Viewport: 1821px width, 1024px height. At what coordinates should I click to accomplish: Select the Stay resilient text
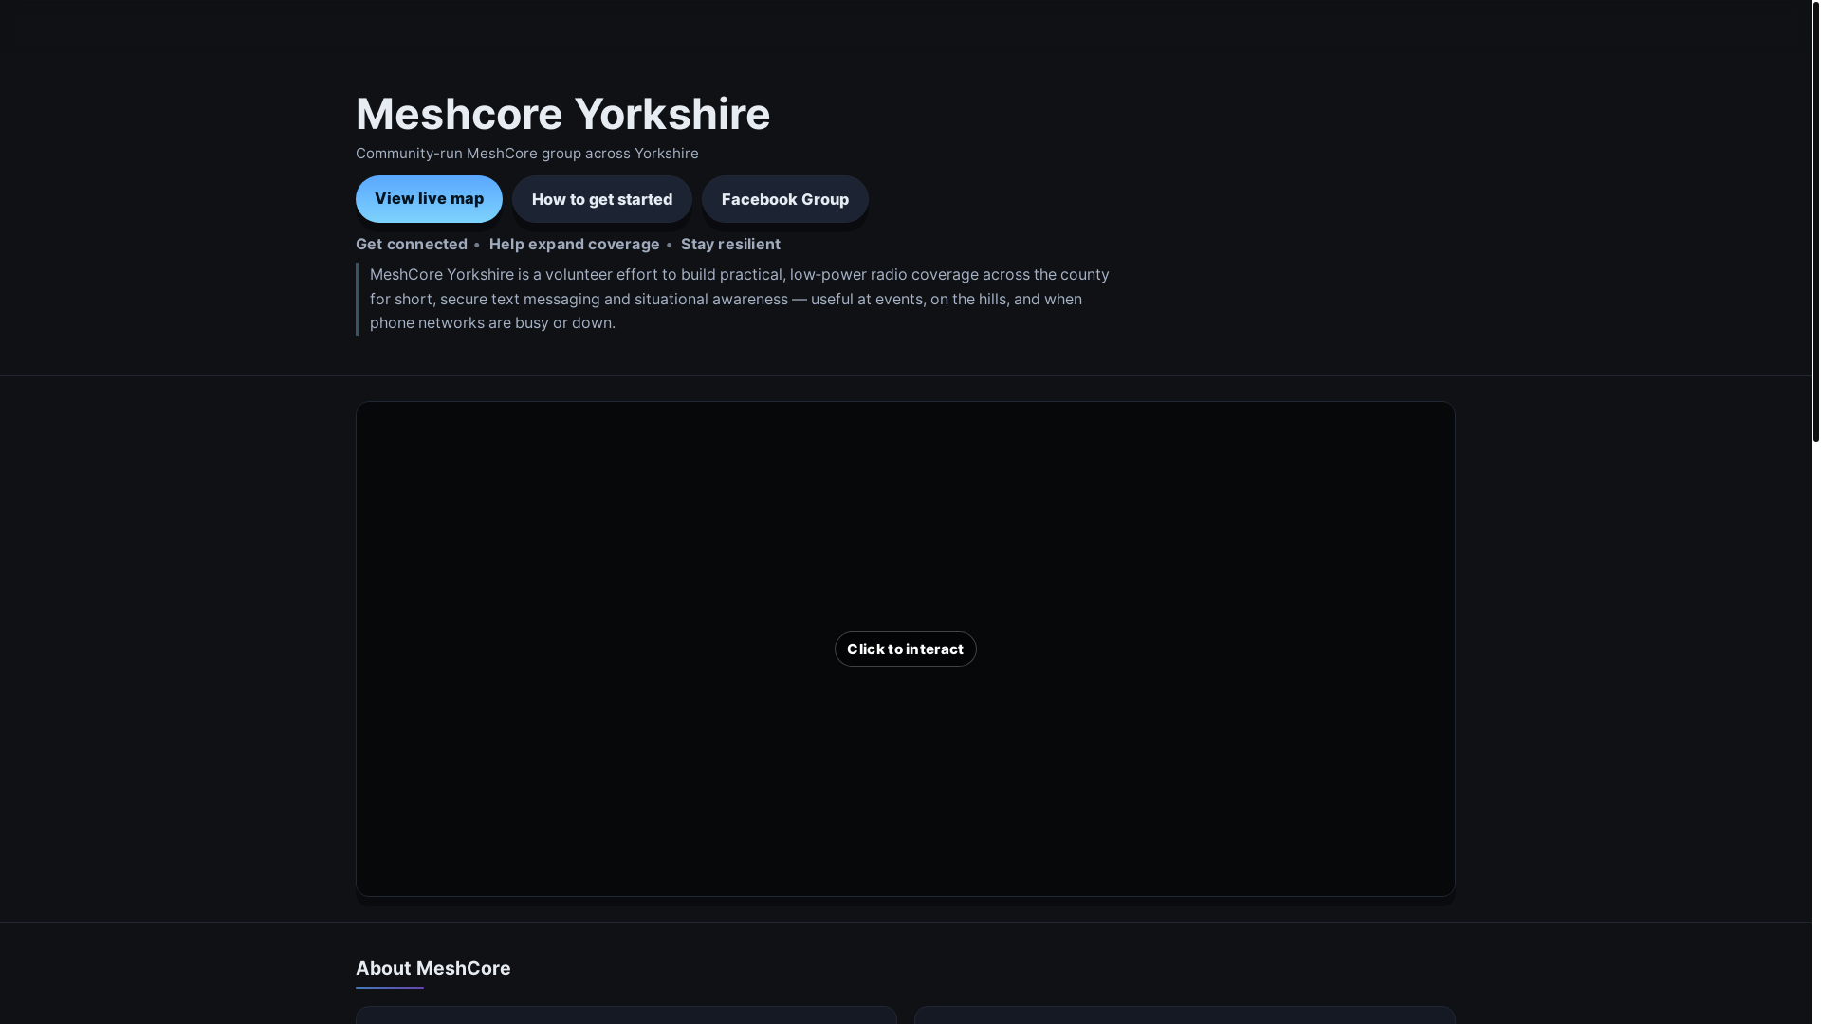[x=730, y=244]
